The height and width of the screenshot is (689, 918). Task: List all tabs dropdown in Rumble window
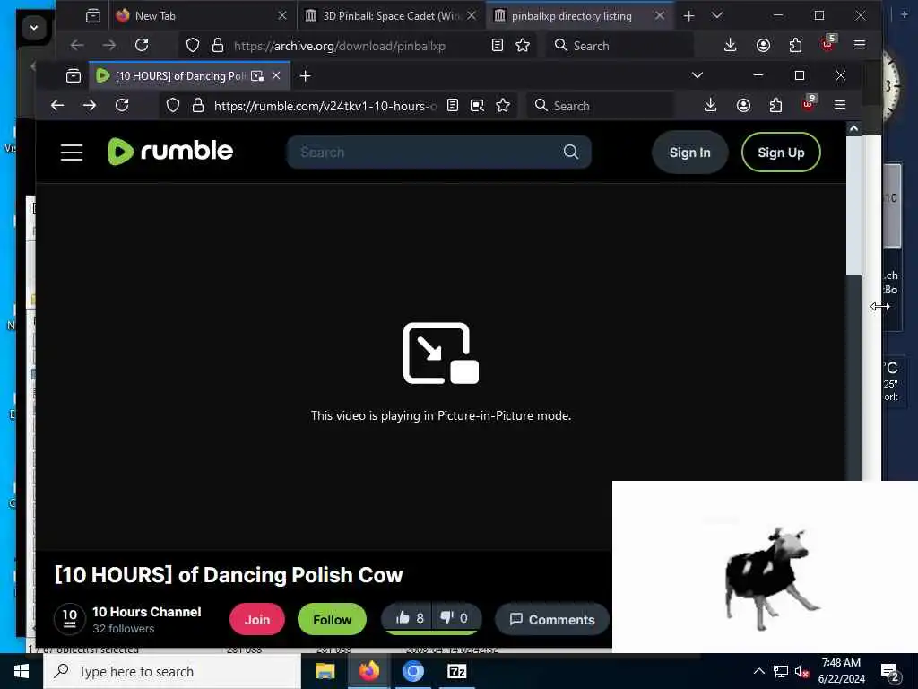(x=697, y=75)
